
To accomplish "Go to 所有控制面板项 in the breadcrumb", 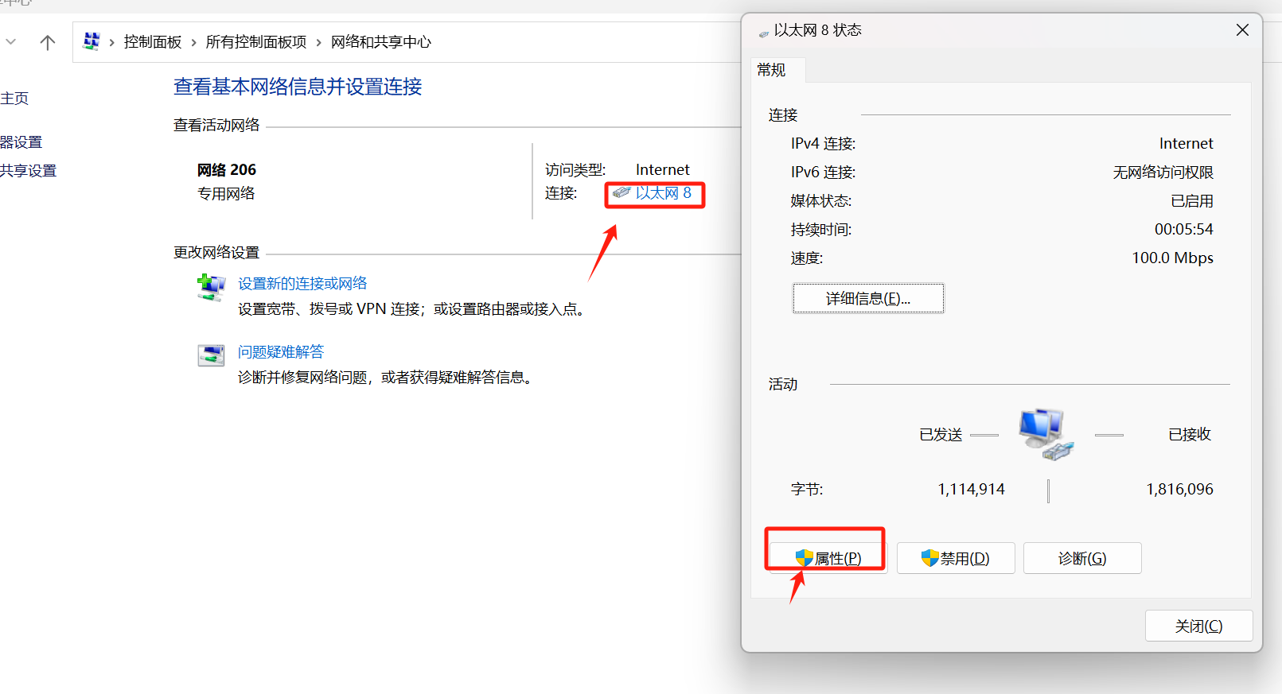I will [255, 42].
